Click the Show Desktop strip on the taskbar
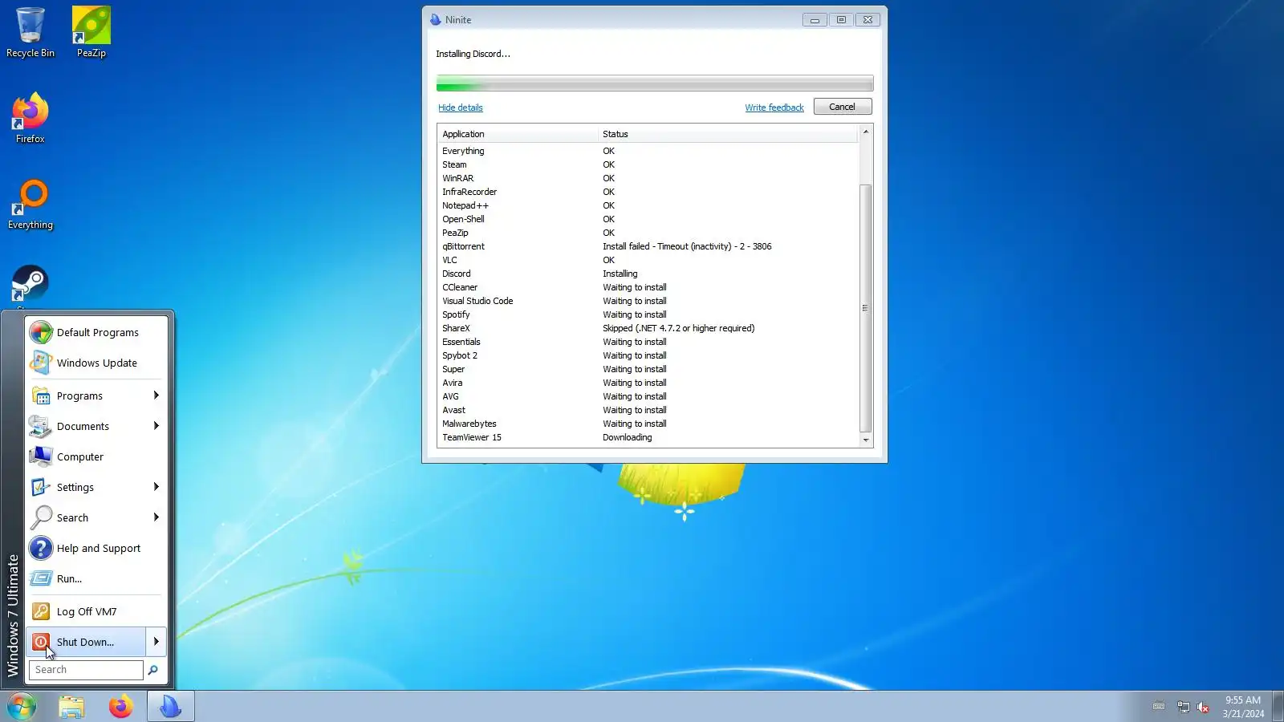Screen dimensions: 1284x722 [1278, 707]
